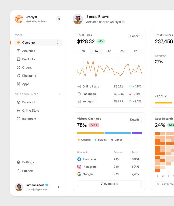Click the Instagram icon in Total Sales list

tap(79, 102)
